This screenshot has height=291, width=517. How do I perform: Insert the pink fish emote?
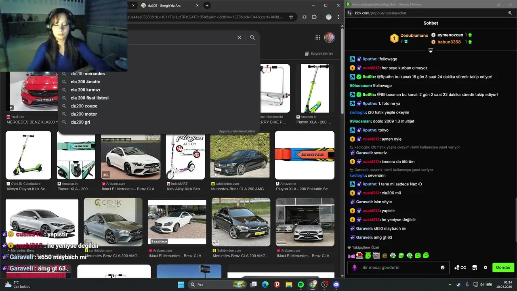(x=351, y=255)
